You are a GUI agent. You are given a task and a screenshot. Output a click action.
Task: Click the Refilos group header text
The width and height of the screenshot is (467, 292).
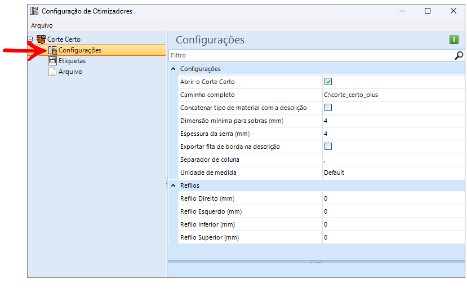(x=190, y=185)
